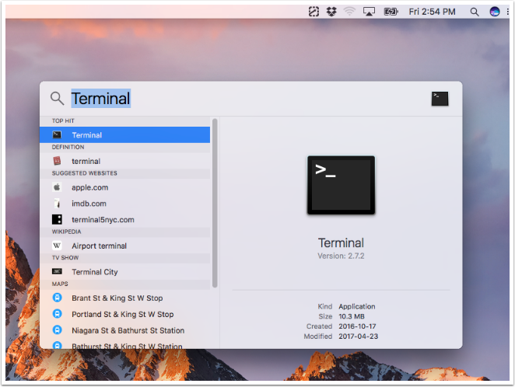Click transit icon beside Niagara St & Bathurst St

(57, 329)
